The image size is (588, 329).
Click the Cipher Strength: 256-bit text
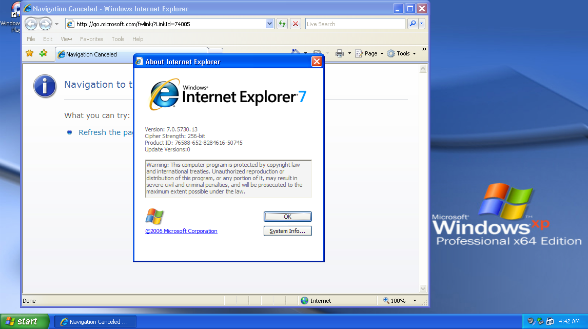point(175,136)
